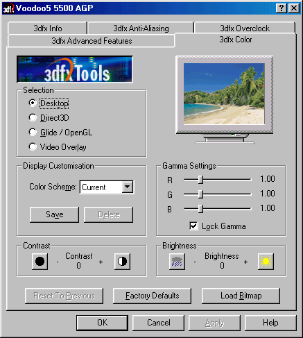Image resolution: width=303 pixels, height=338 pixels.
Task: Go to the 3dfx Overclock tab
Action: click(x=245, y=28)
